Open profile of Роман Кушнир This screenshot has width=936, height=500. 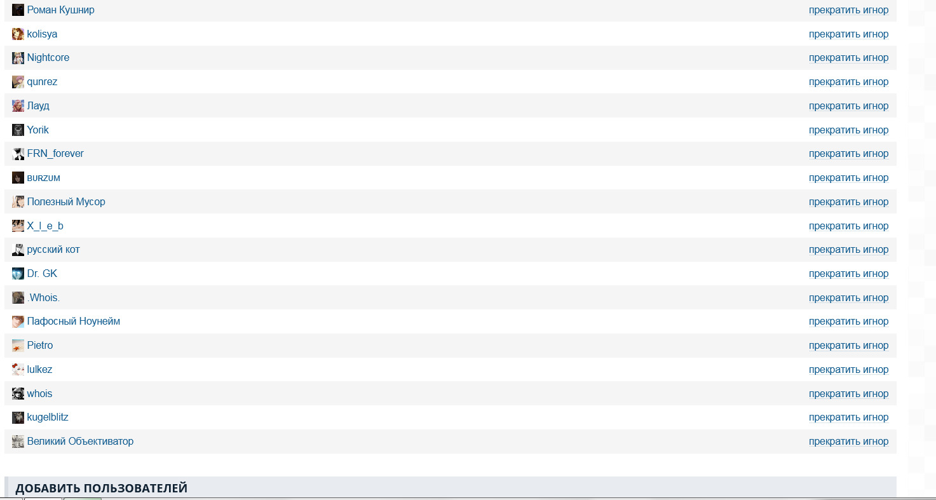(60, 10)
